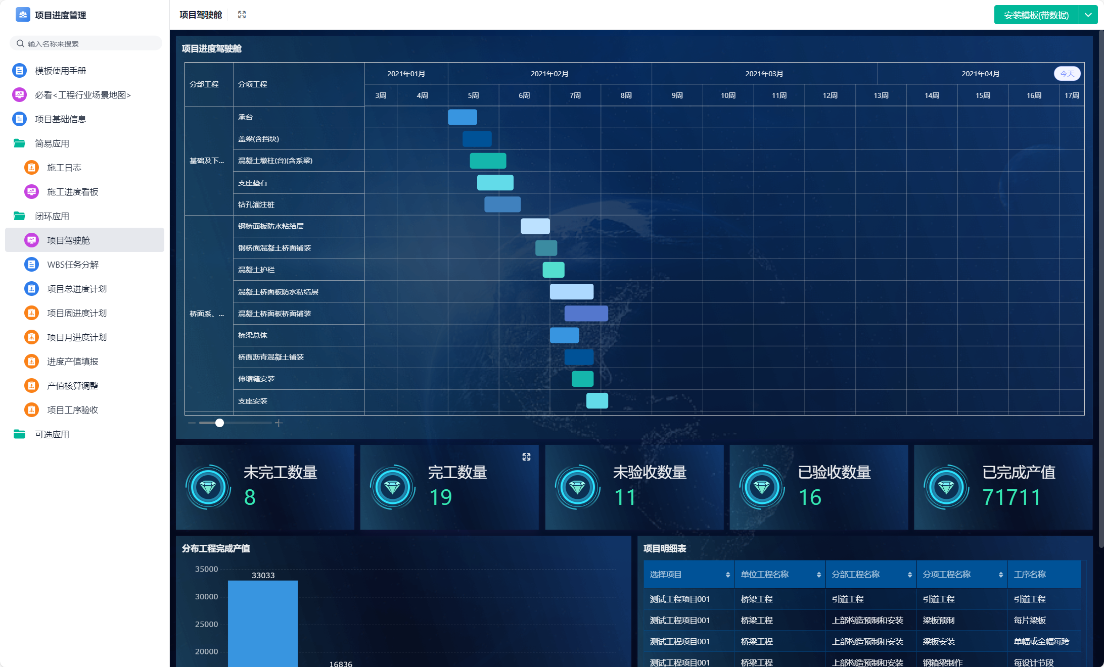The width and height of the screenshot is (1104, 667).
Task: Click the gantt zoom-in plus icon
Action: tap(279, 423)
